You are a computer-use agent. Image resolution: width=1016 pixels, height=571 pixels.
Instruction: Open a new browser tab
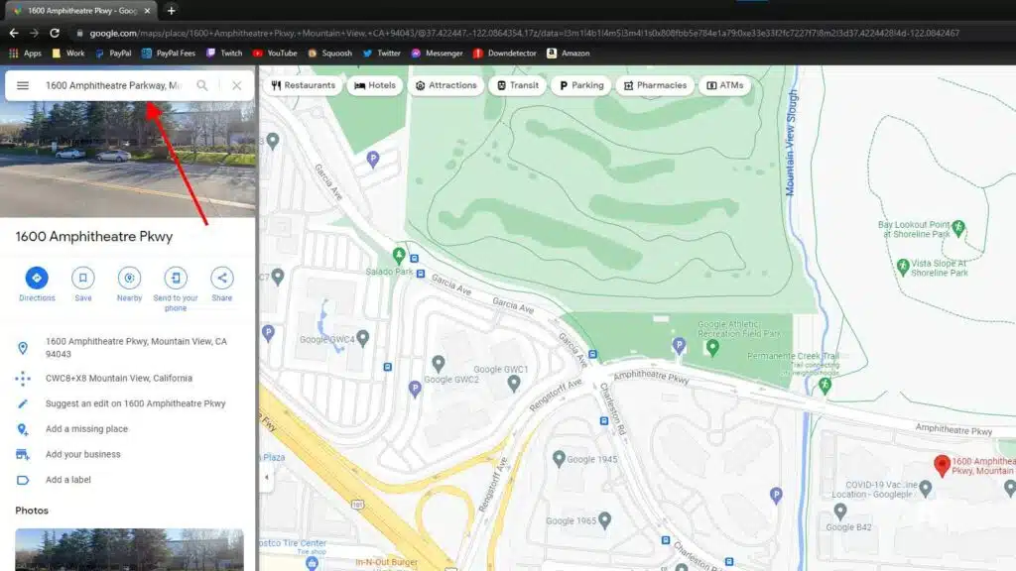173,12
